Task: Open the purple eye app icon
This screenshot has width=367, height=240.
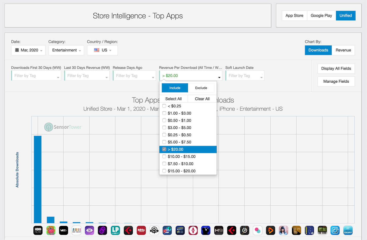Action: point(90,230)
